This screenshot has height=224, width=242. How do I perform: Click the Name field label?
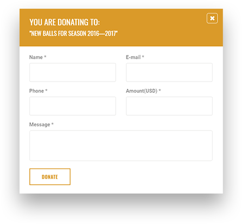(x=36, y=57)
